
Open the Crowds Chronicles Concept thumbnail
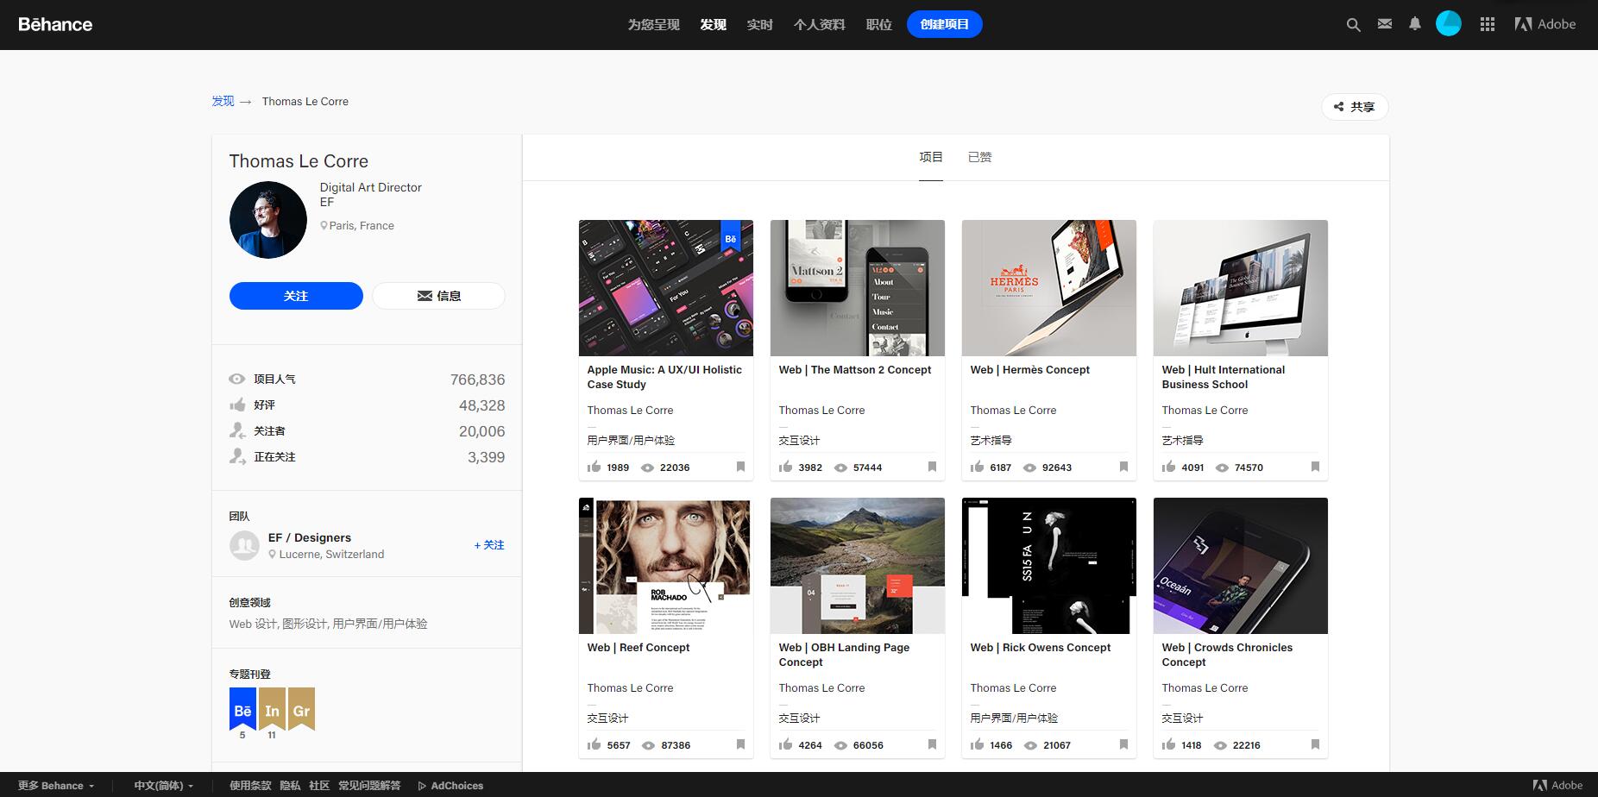(1241, 566)
